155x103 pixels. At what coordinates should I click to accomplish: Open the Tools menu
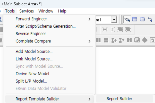pos(10,11)
